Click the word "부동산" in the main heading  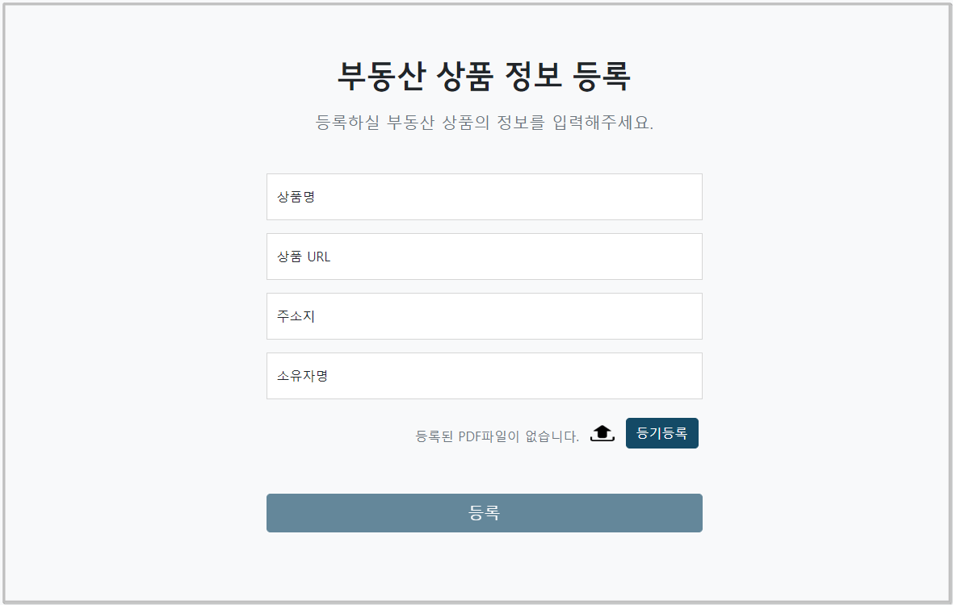tap(381, 77)
